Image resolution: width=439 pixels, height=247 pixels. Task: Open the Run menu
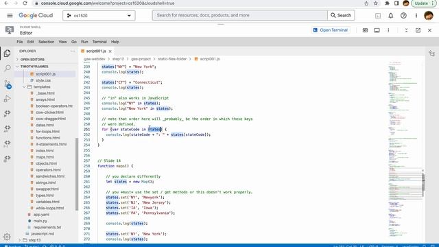[84, 42]
